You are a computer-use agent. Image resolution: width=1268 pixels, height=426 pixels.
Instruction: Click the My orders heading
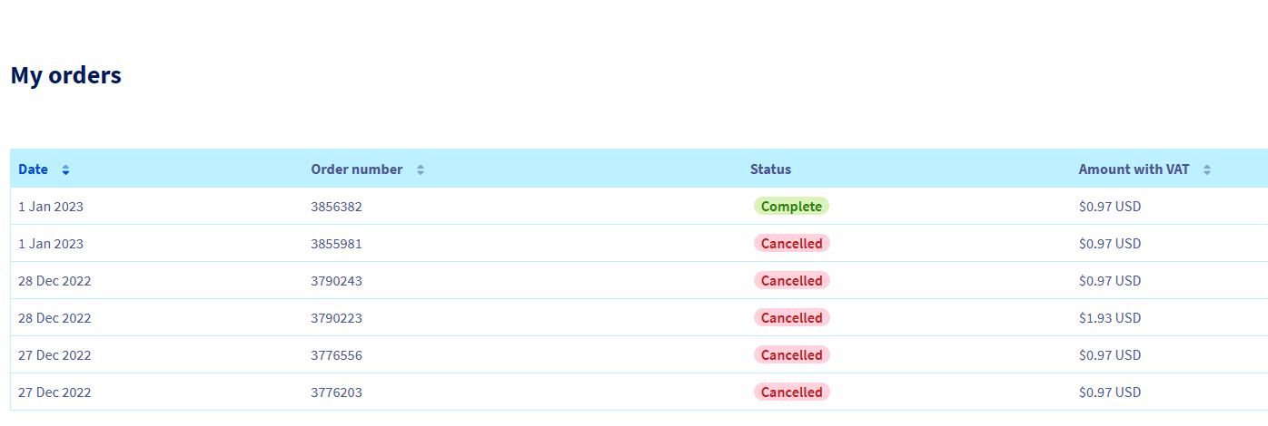pos(66,76)
